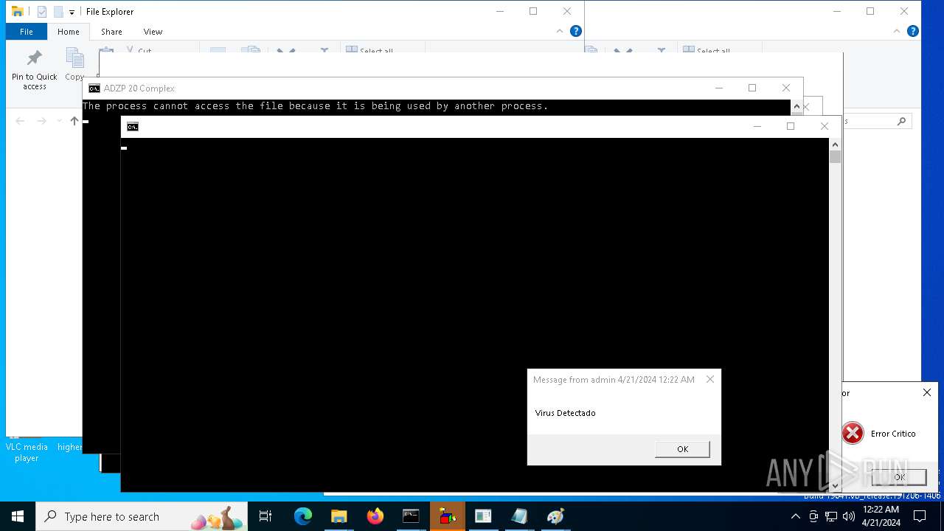Screen dimensions: 944x531
Task: Dismiss the Error Critico dialog with its X
Action: click(927, 392)
